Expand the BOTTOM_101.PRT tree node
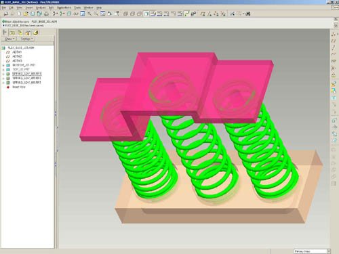 coord(3,65)
